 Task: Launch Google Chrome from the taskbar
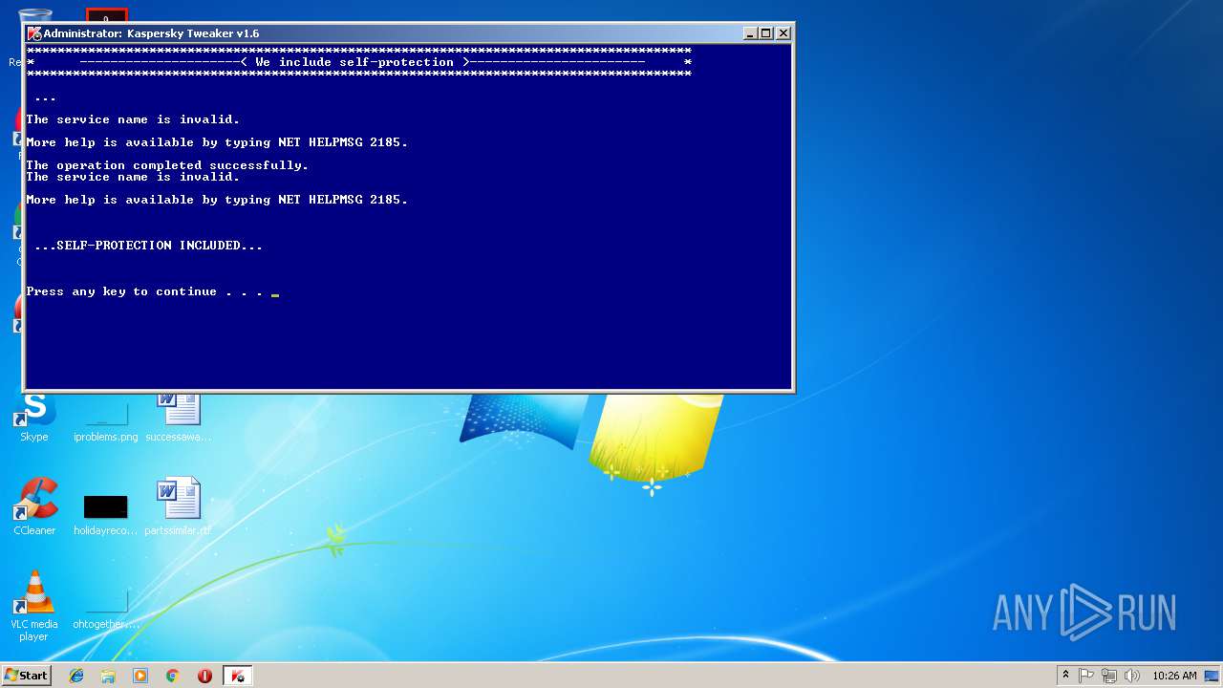tap(173, 676)
